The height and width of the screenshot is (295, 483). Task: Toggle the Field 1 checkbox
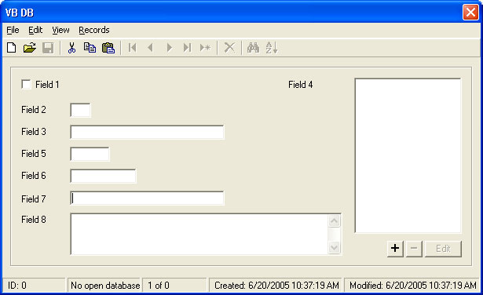pyautogui.click(x=26, y=84)
